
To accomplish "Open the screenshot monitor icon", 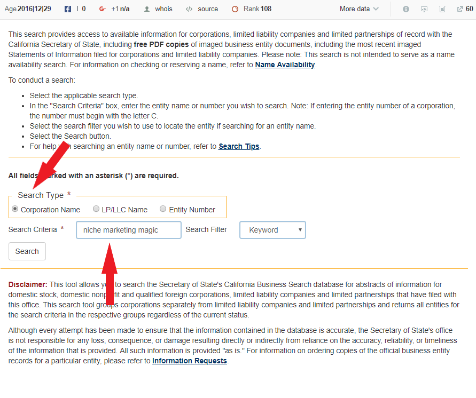I will click(424, 9).
